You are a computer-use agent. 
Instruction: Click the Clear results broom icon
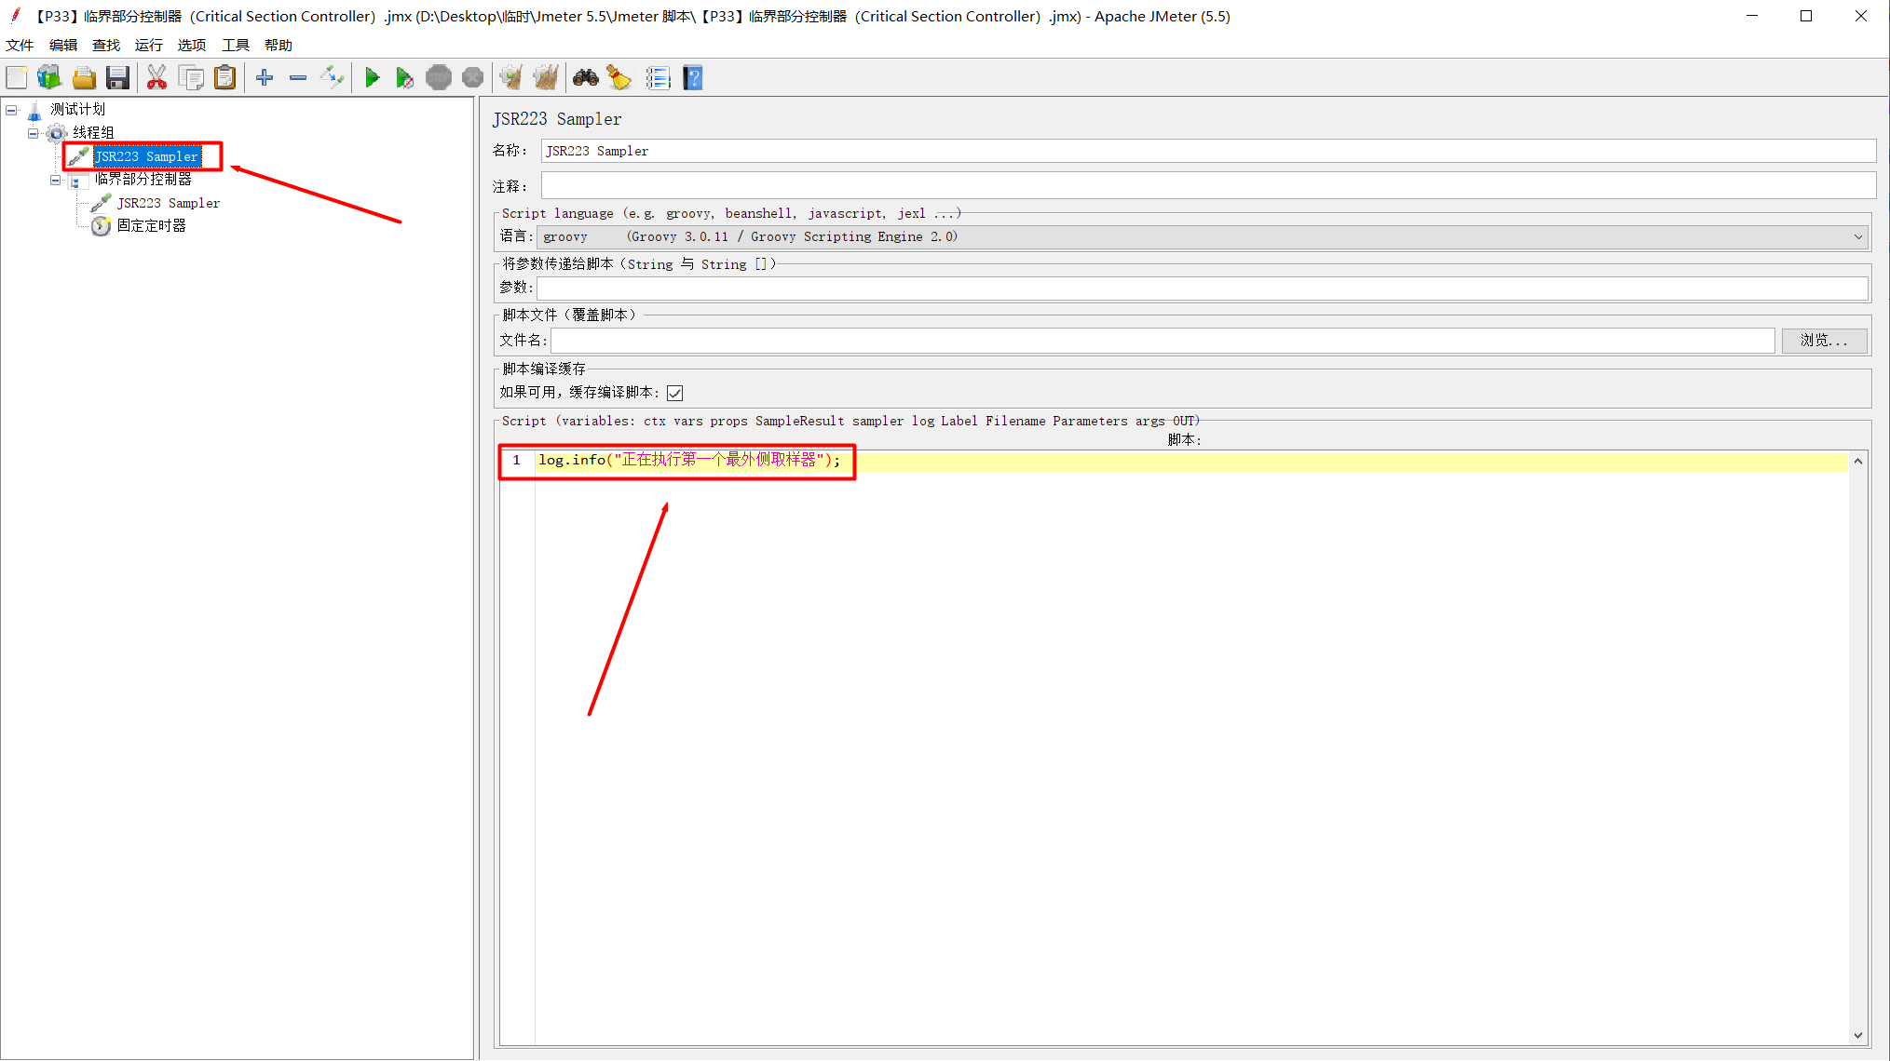click(x=510, y=78)
